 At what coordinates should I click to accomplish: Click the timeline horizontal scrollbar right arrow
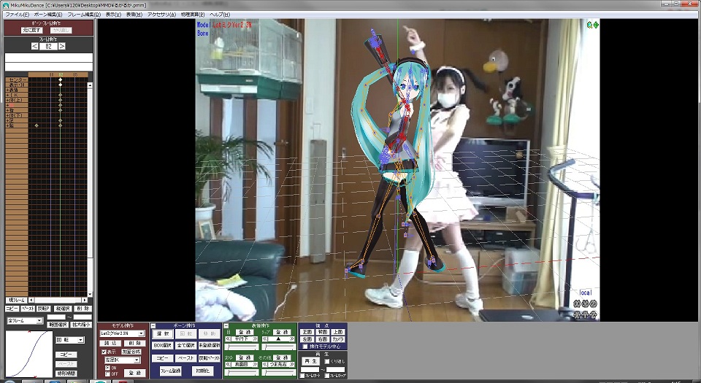pyautogui.click(x=85, y=300)
